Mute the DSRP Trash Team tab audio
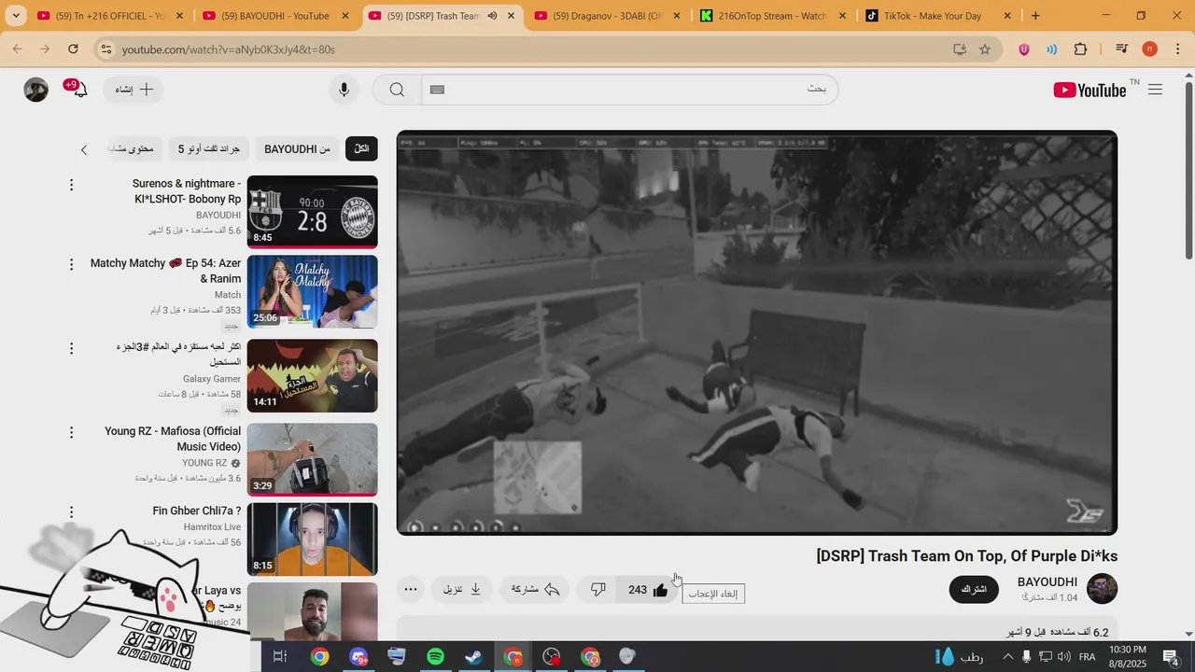The width and height of the screenshot is (1195, 672). point(492,16)
